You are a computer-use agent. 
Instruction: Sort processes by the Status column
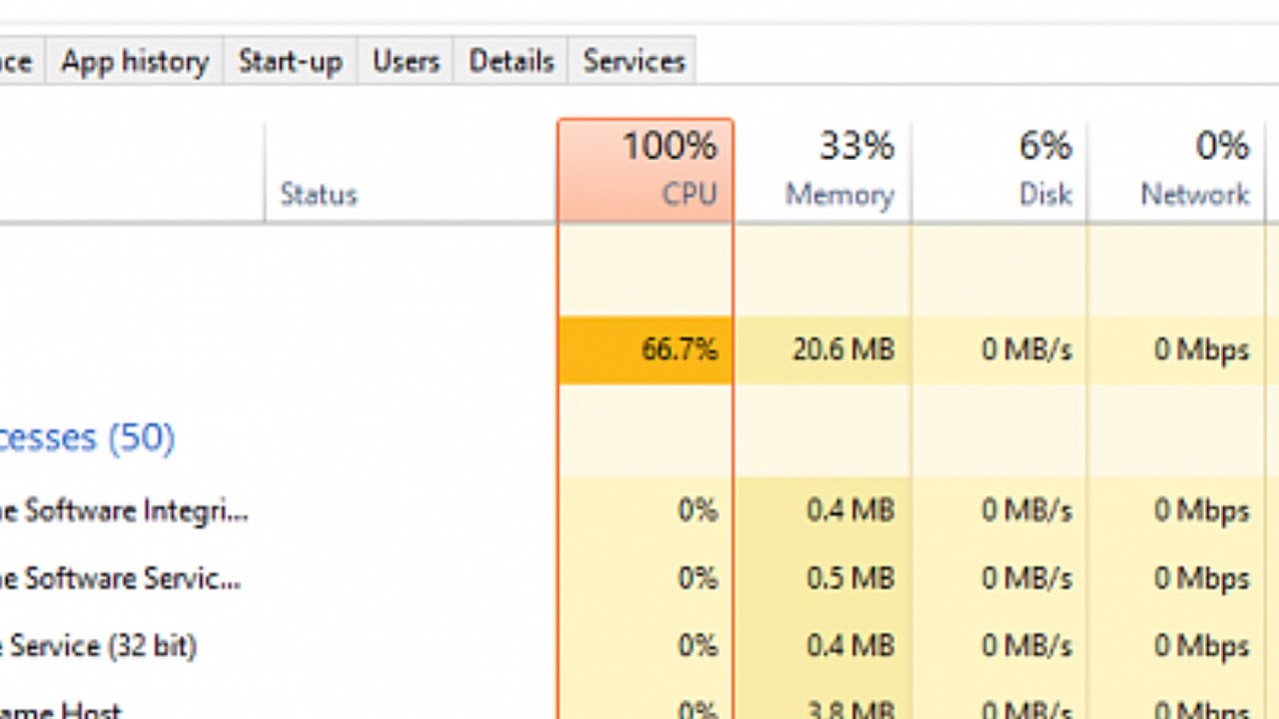319,194
